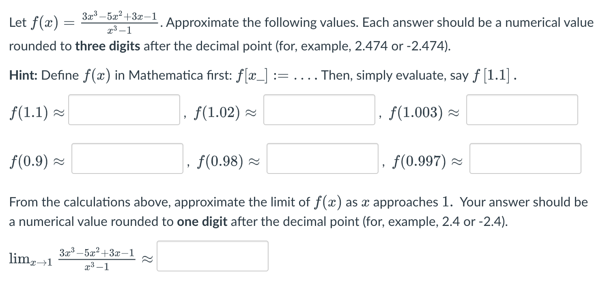The width and height of the screenshot is (607, 295).
Task: Click the limit answer input field
Action: (212, 256)
